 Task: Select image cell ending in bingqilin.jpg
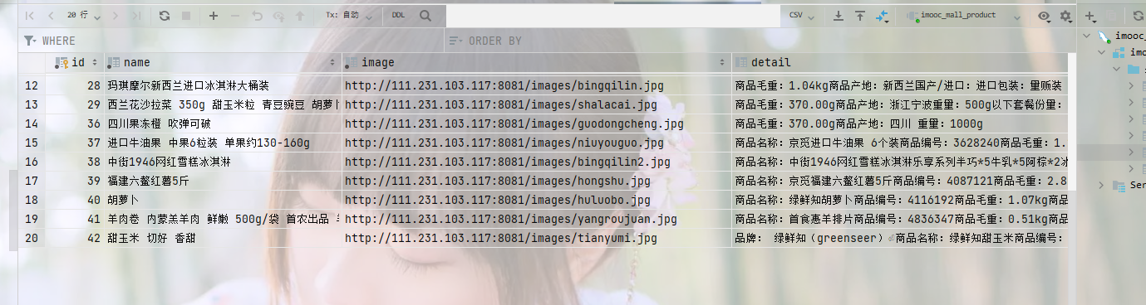point(537,85)
